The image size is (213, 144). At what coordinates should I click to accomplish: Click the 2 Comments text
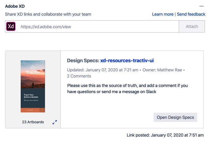click(x=79, y=76)
